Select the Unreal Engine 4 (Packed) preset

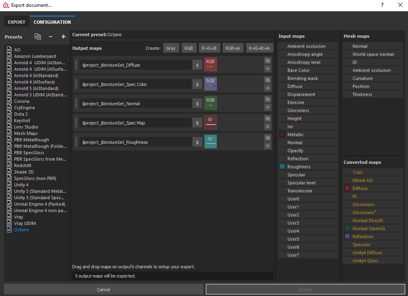click(x=39, y=204)
